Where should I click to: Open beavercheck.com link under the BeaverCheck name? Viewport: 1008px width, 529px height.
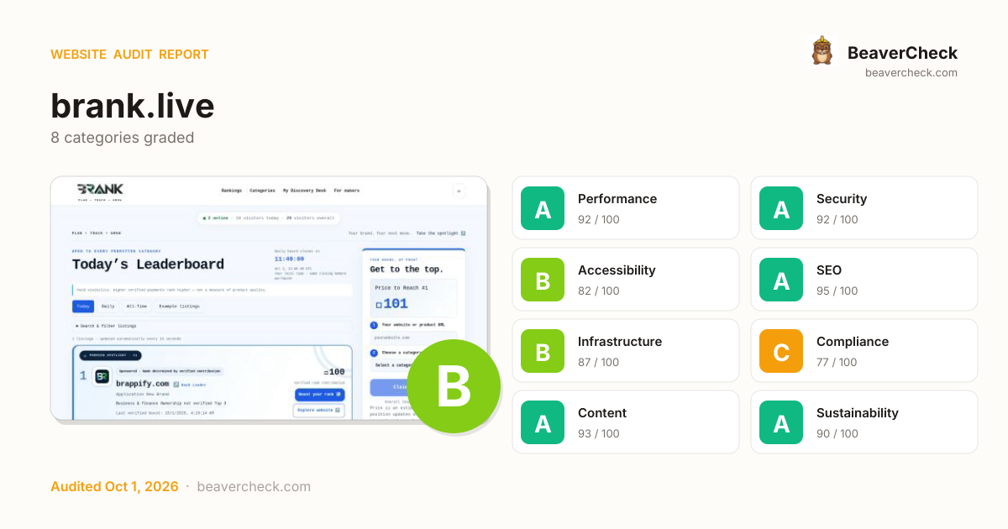pos(911,73)
